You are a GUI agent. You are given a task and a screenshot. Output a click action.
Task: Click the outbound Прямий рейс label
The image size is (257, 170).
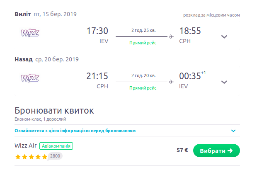pyautogui.click(x=143, y=43)
